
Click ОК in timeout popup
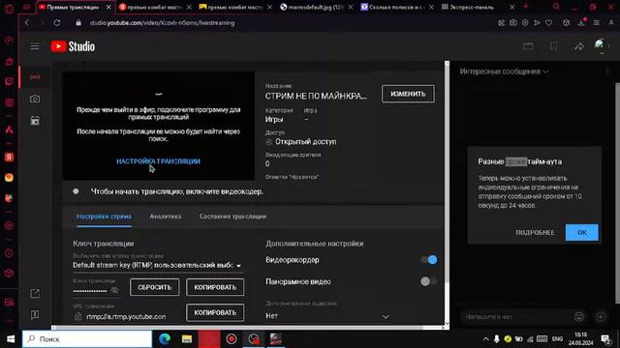click(581, 232)
